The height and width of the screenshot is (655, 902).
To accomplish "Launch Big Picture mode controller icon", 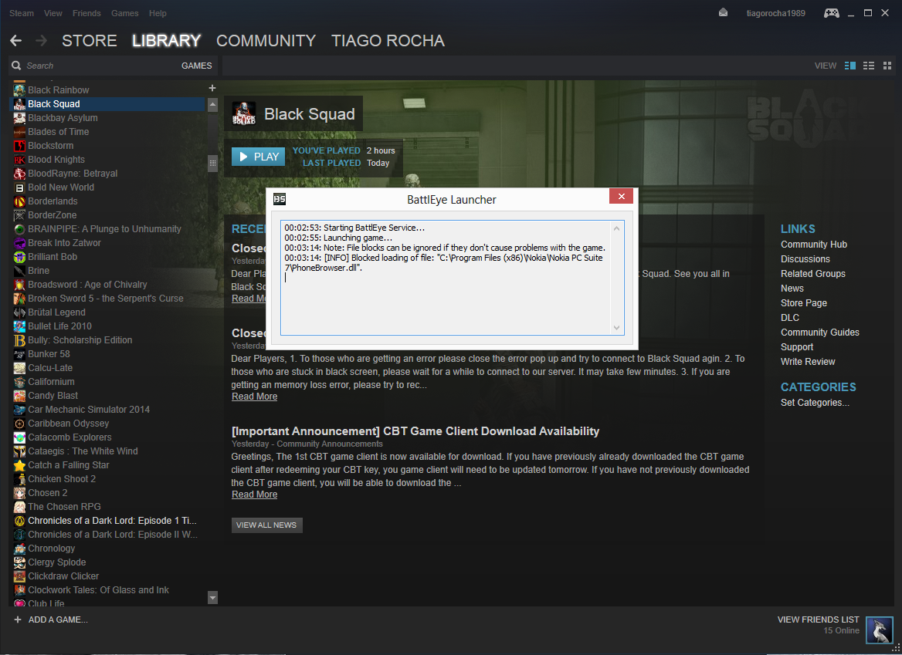I will pyautogui.click(x=831, y=12).
